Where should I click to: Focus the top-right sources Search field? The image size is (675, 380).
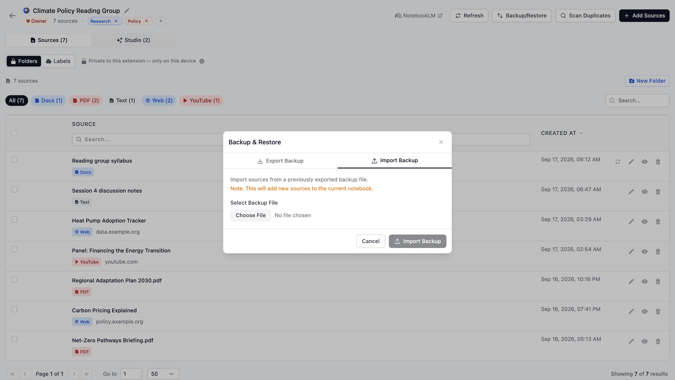pos(637,101)
